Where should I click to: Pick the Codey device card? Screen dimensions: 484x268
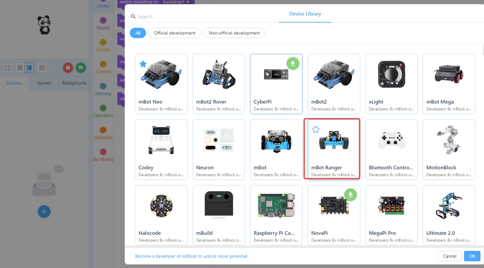pos(161,150)
